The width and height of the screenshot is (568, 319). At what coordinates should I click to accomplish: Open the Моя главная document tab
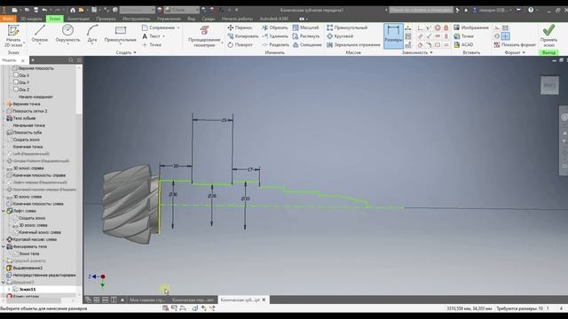tap(147, 300)
